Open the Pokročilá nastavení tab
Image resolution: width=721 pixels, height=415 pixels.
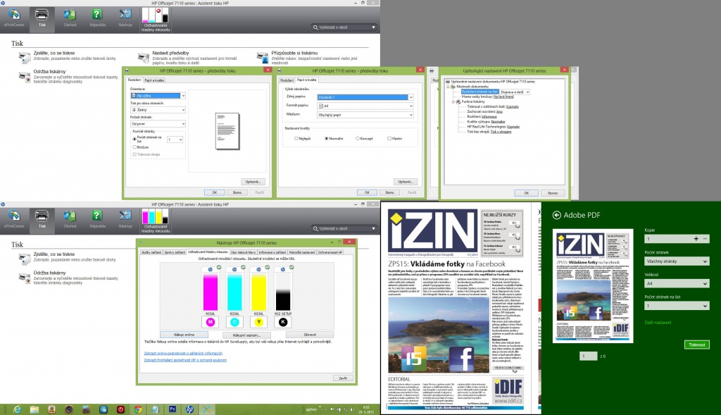(302, 252)
